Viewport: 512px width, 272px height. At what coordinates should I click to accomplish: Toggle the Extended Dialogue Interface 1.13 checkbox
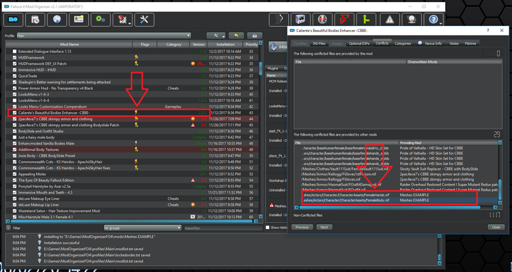pos(14,51)
